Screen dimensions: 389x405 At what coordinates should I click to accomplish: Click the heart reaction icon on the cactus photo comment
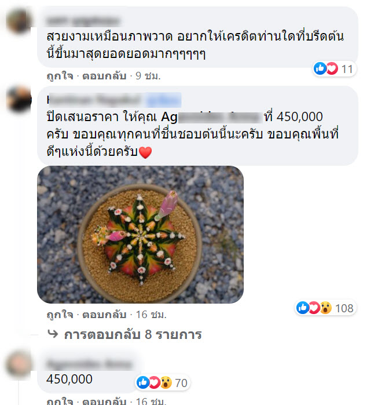click(314, 308)
